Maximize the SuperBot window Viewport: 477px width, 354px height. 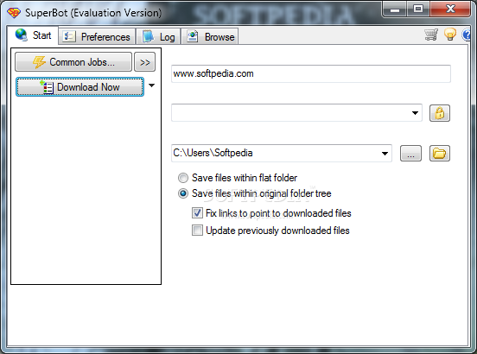point(418,9)
